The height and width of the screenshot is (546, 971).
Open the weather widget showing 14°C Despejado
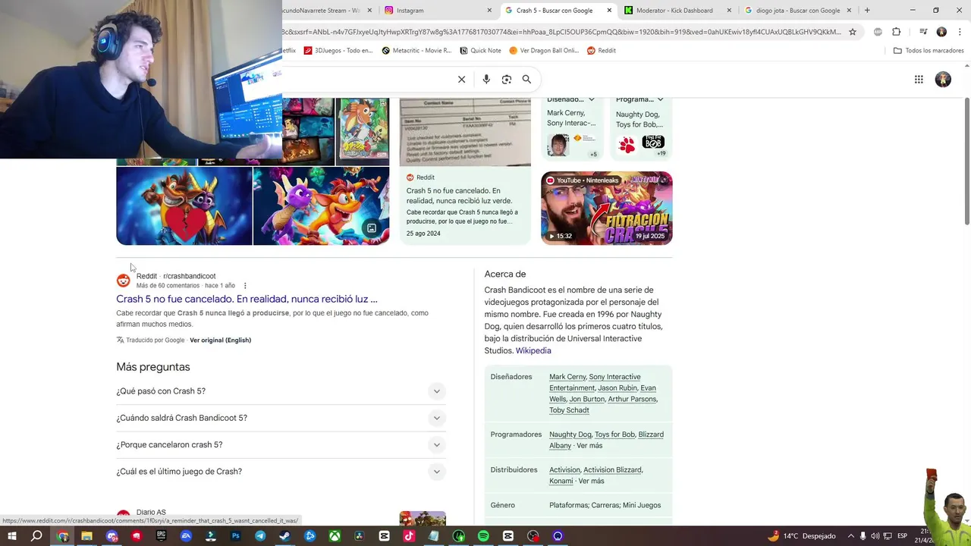click(801, 536)
